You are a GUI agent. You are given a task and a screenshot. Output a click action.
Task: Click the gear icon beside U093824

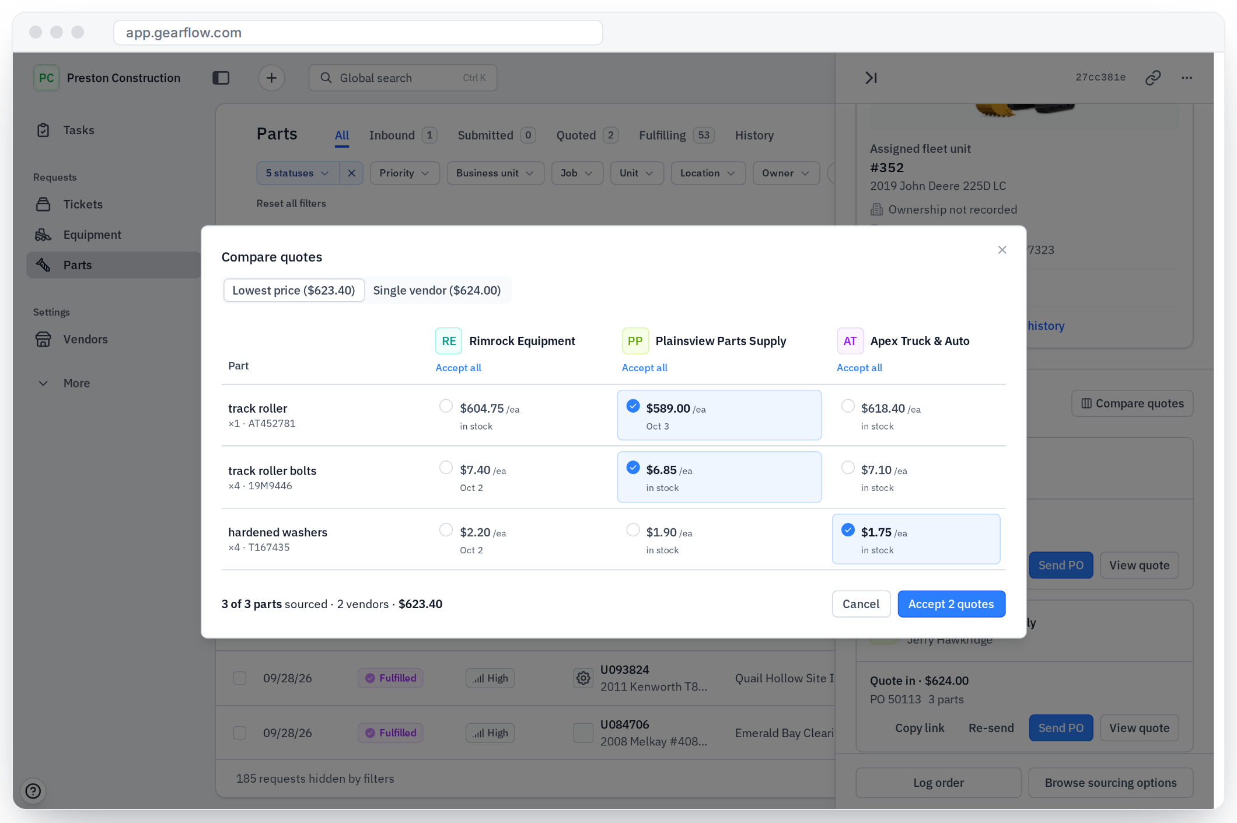point(583,678)
